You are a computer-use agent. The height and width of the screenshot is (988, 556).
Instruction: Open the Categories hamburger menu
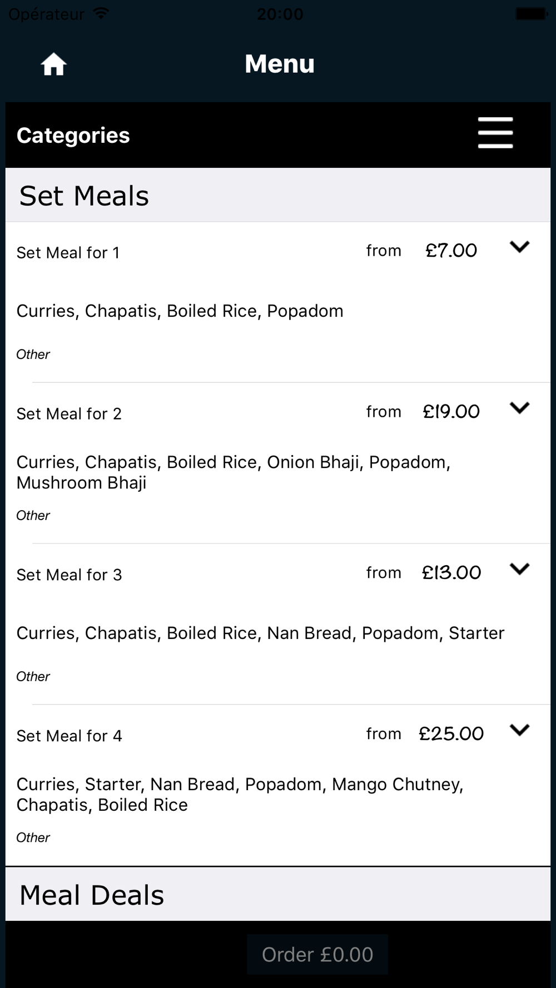[495, 133]
